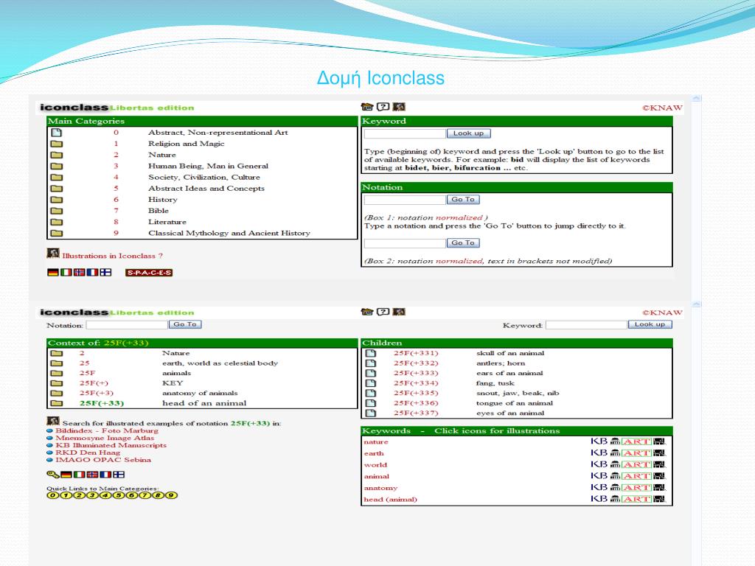755x566 pixels.
Task: Click the keyword animal
Action: (377, 476)
